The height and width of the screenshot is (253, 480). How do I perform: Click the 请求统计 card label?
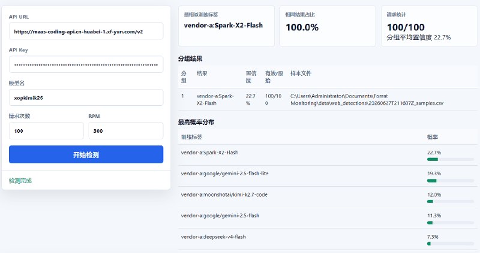click(396, 14)
